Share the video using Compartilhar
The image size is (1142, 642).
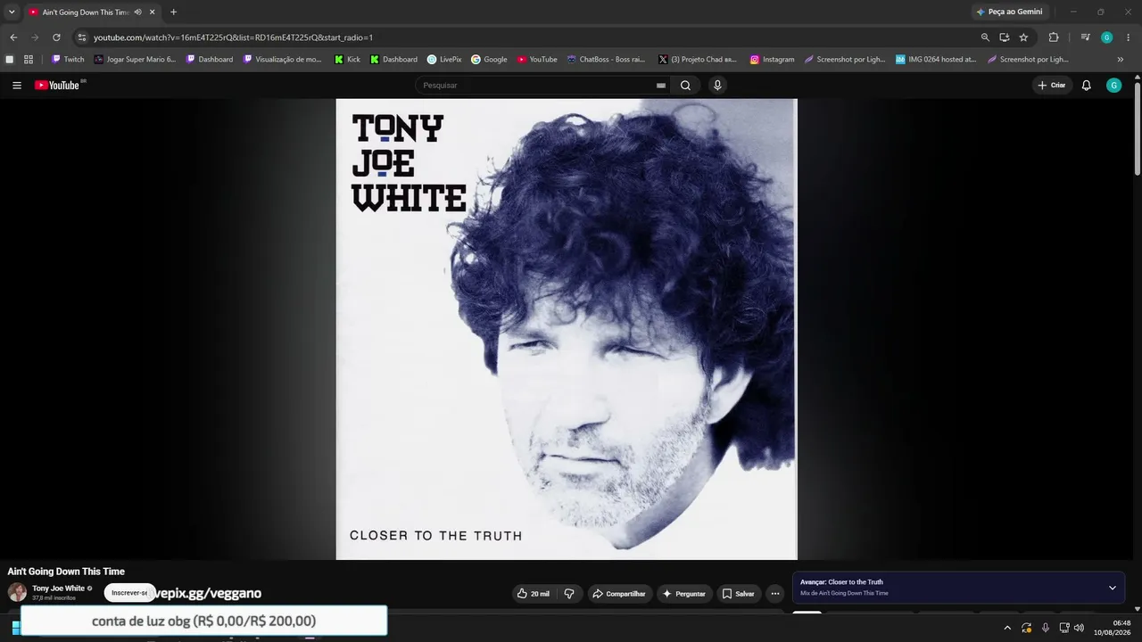[619, 594]
